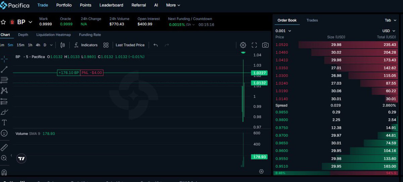Open the BP market selector dropdown
This screenshot has height=182, width=403.
(x=30, y=22)
